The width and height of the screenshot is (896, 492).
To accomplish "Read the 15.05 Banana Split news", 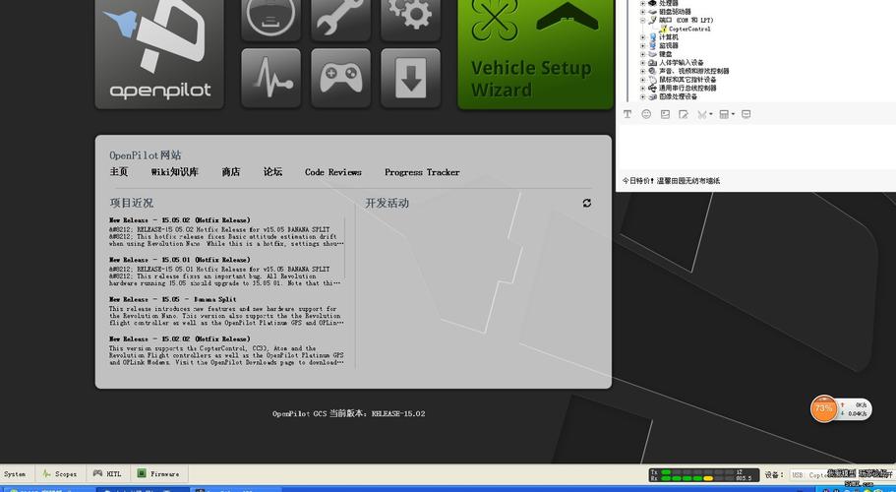I will pos(226,311).
